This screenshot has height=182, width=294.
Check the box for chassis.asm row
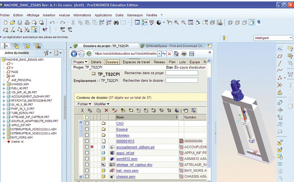click(x=87, y=176)
